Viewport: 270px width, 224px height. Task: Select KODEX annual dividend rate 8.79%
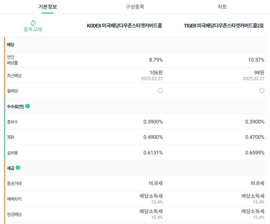point(156,60)
